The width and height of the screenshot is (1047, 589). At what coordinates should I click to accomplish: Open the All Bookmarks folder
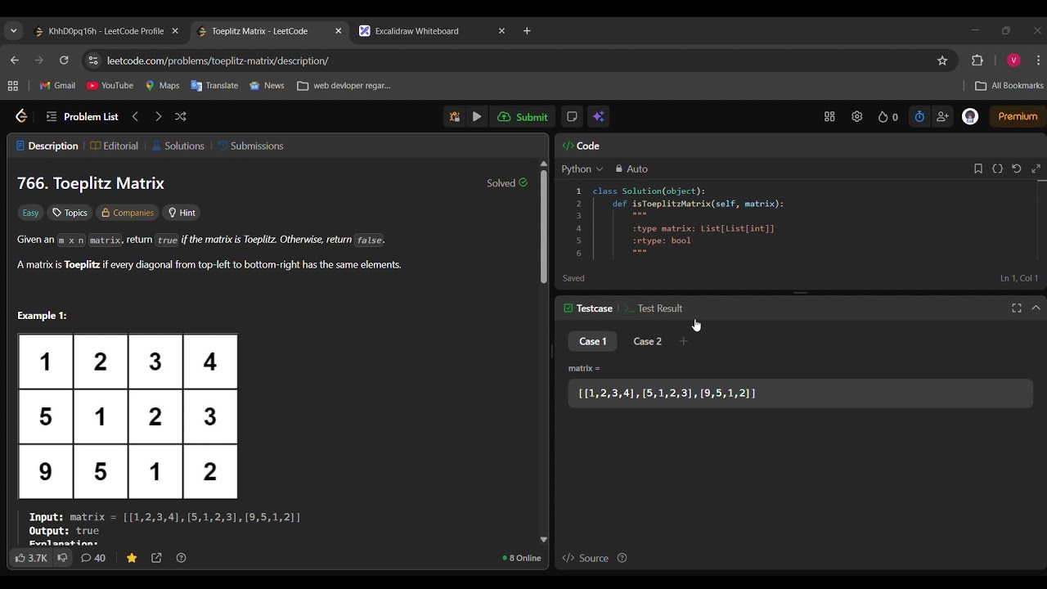[x=1009, y=86]
